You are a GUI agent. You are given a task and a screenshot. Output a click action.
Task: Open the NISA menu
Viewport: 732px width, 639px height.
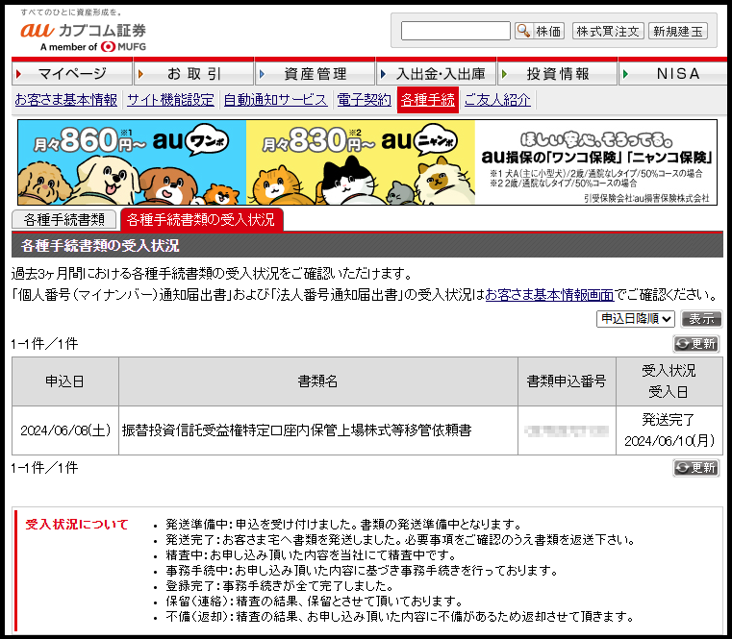[x=673, y=74]
